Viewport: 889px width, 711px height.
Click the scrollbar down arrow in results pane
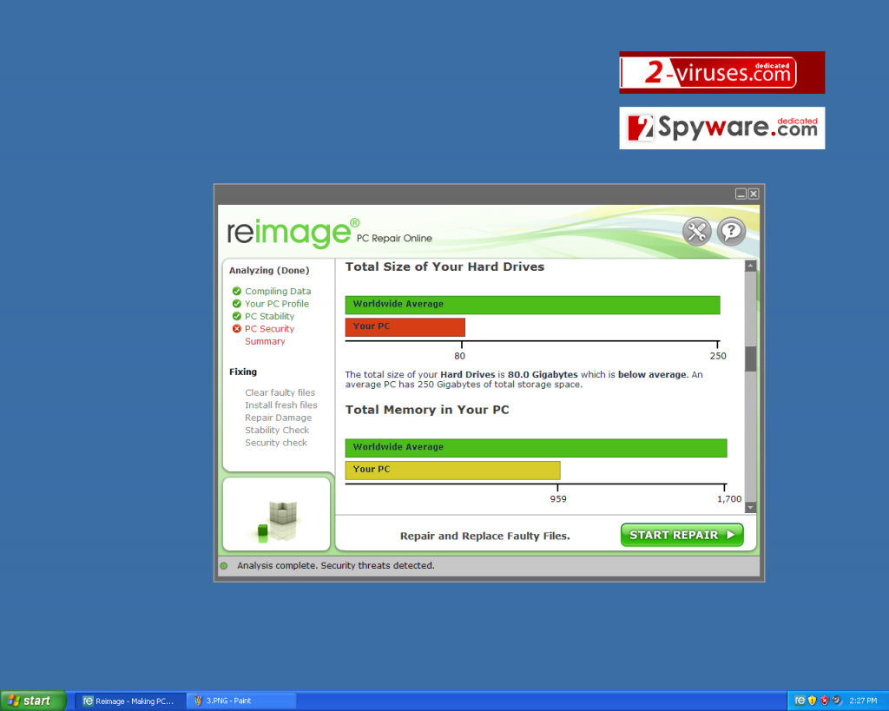click(x=751, y=508)
